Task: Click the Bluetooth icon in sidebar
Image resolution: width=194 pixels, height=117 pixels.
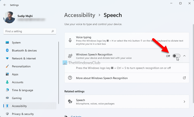Action: pos(7,50)
